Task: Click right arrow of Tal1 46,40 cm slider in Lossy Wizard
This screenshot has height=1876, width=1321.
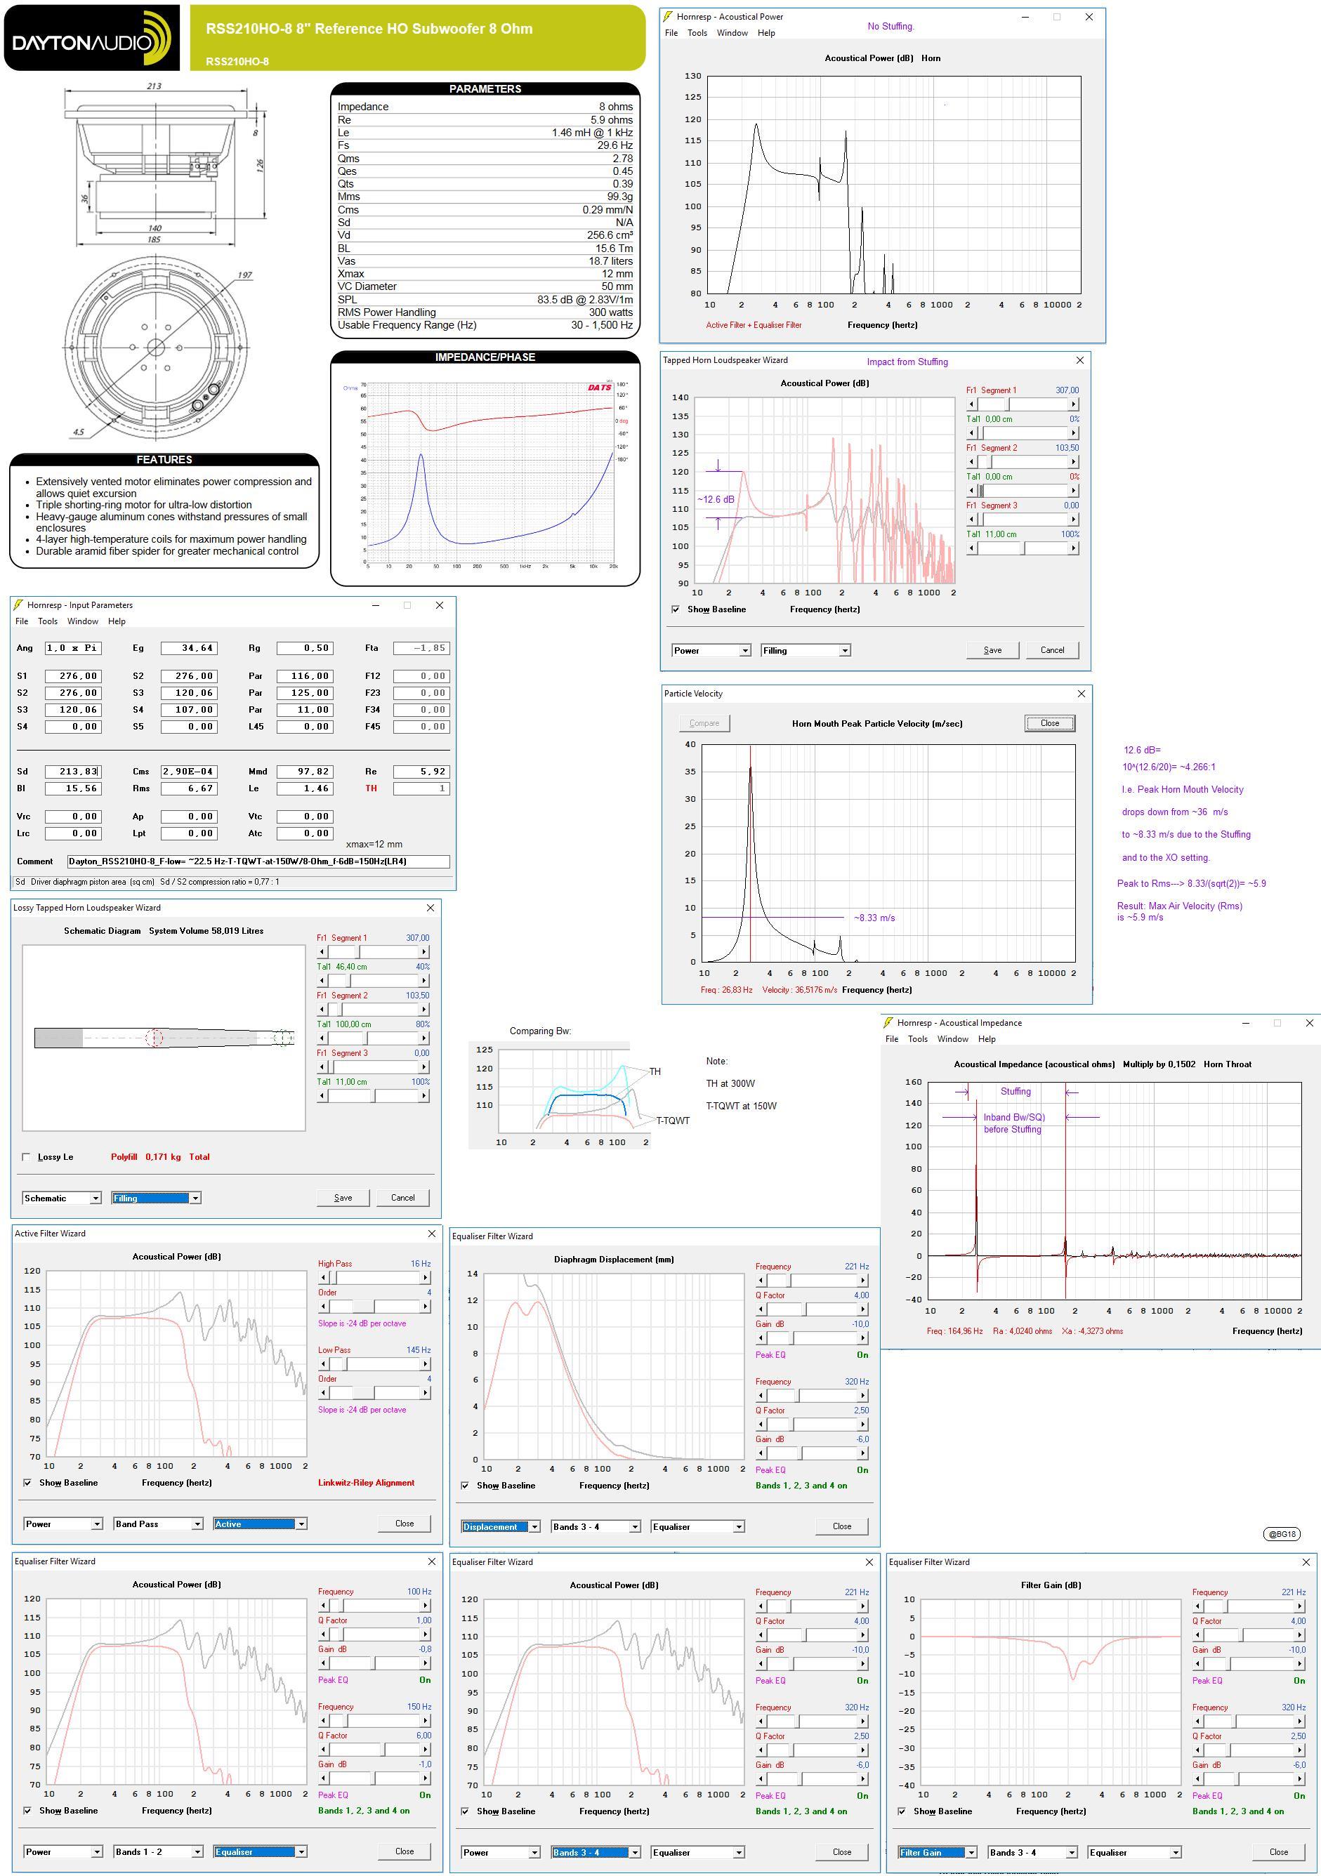Action: [x=423, y=981]
